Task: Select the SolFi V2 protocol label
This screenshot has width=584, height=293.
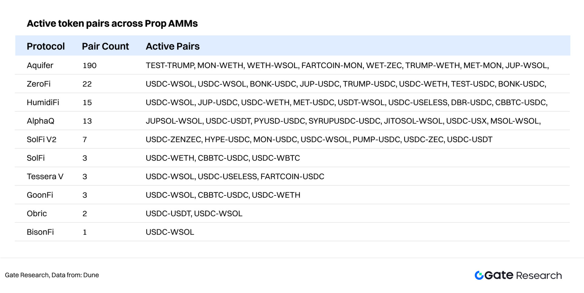Action: pyautogui.click(x=42, y=140)
